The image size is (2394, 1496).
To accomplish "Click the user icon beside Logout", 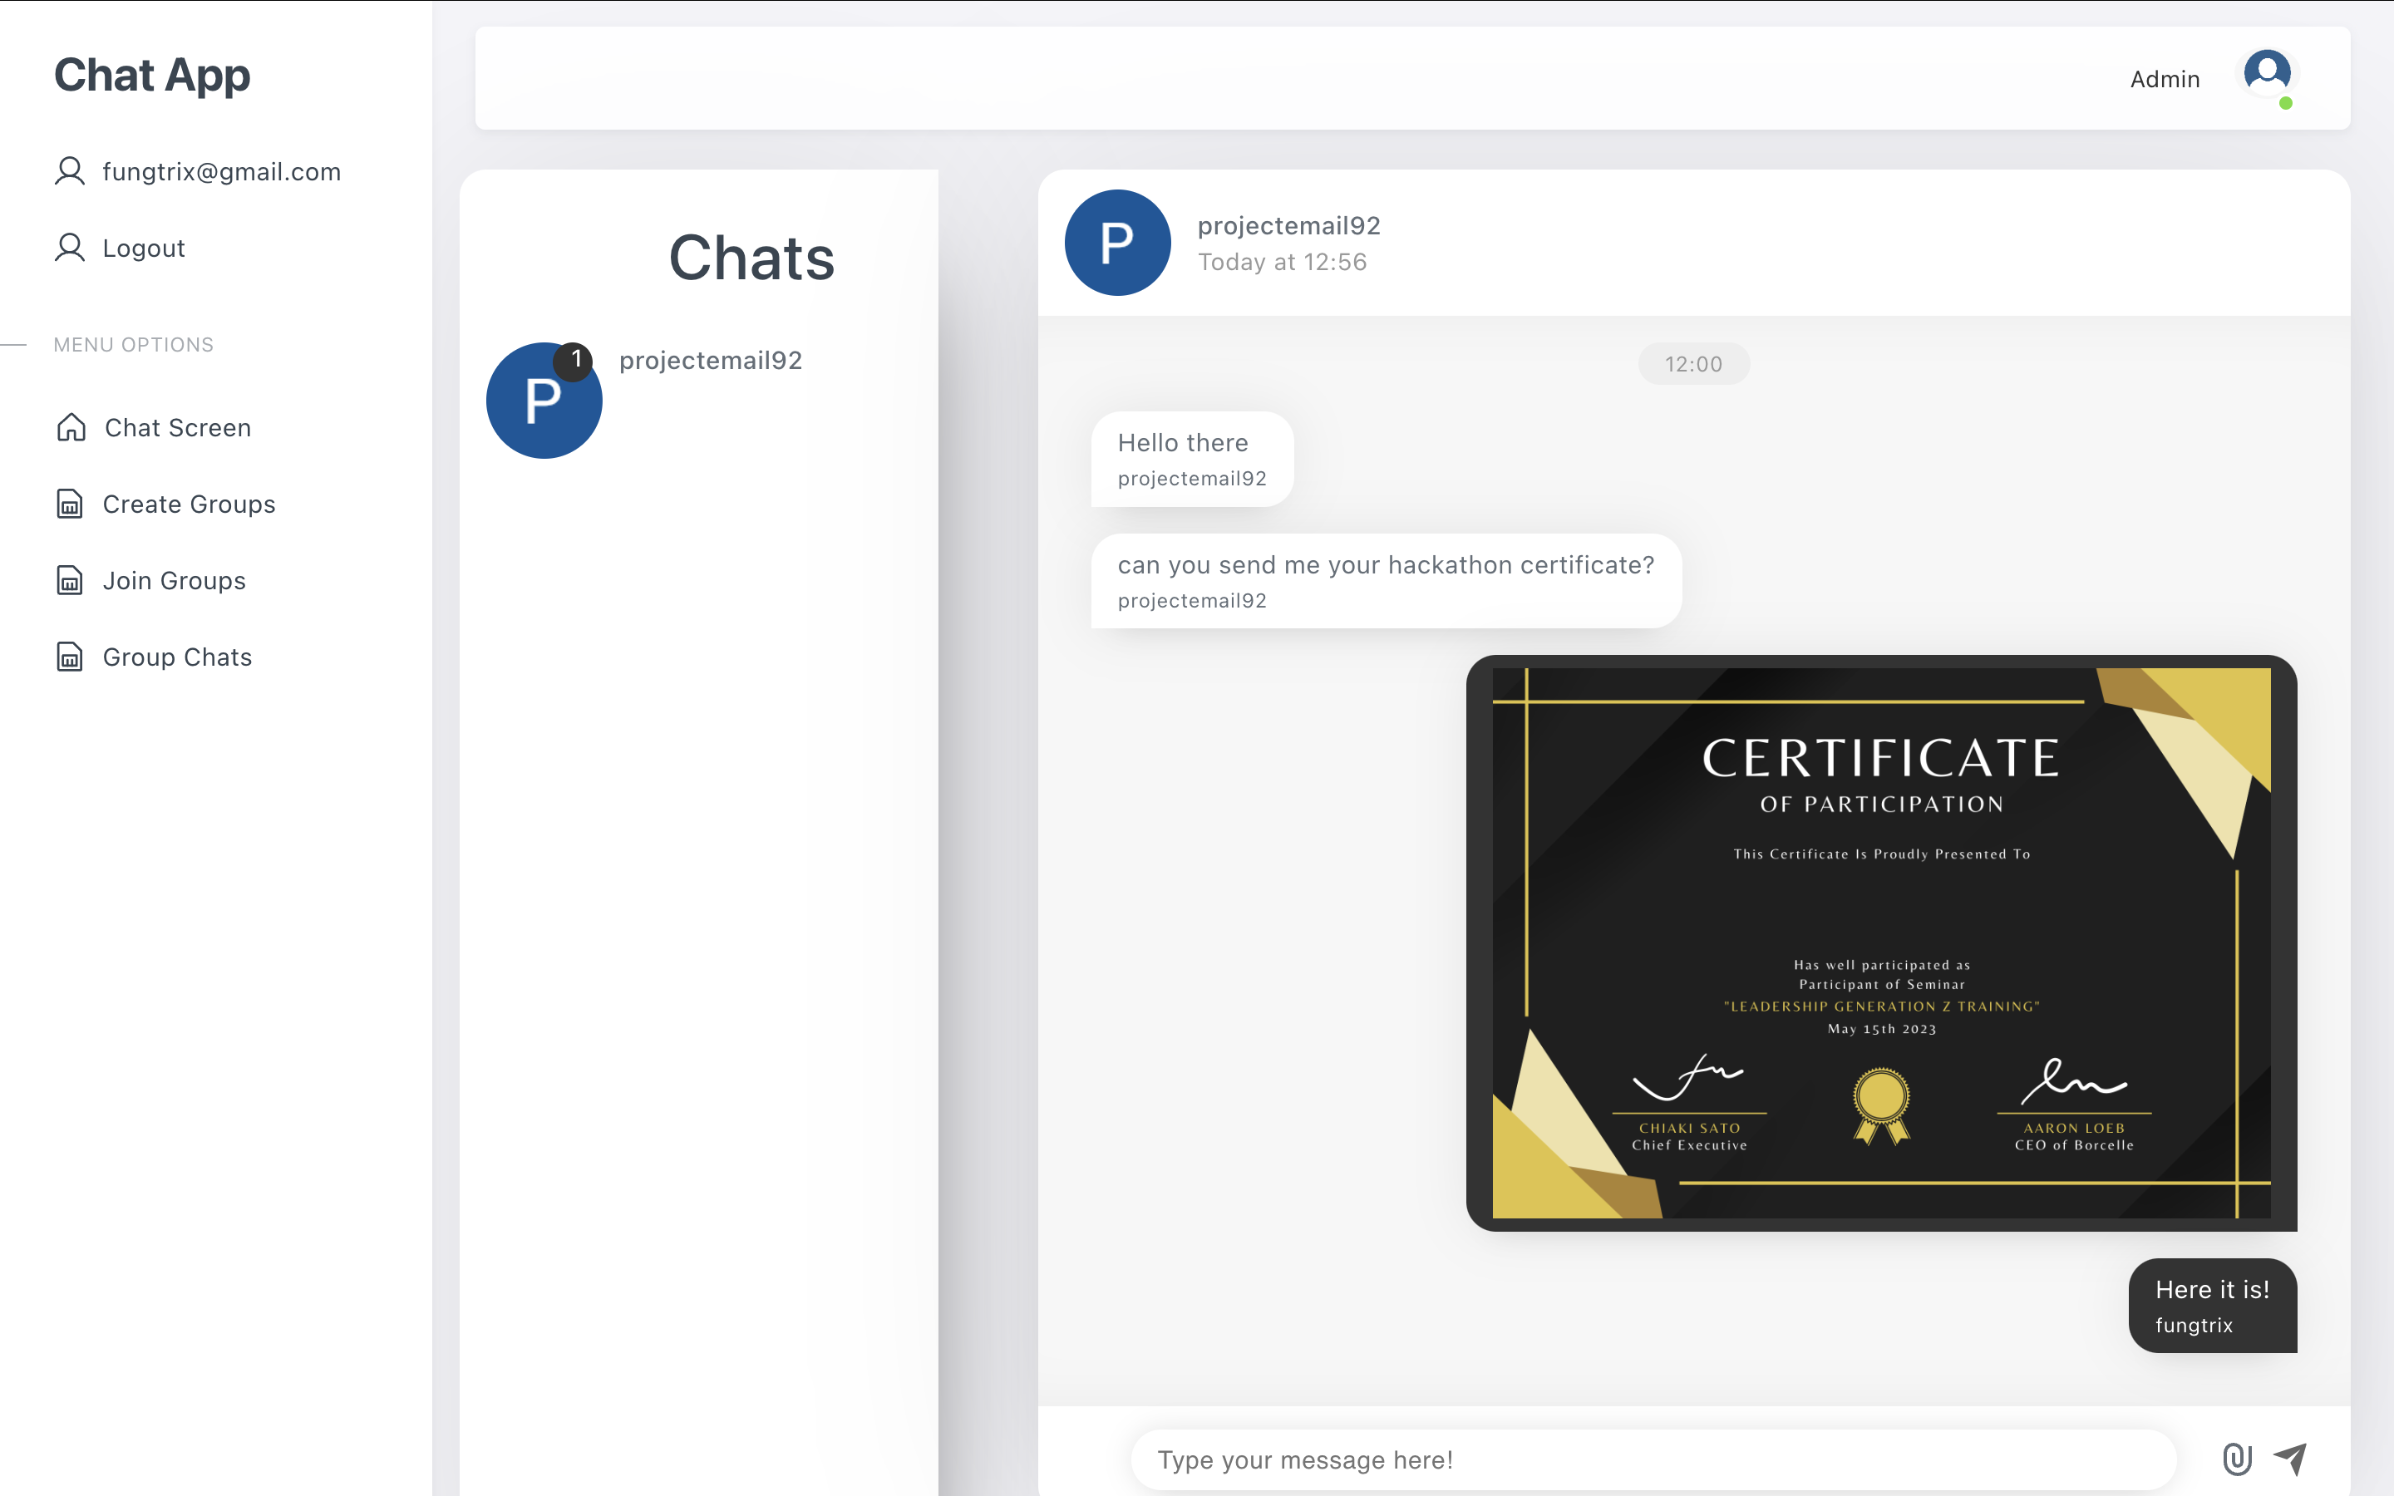I will click(x=69, y=248).
